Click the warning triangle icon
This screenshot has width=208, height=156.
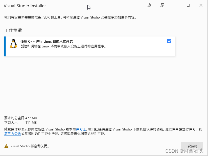point(6,146)
